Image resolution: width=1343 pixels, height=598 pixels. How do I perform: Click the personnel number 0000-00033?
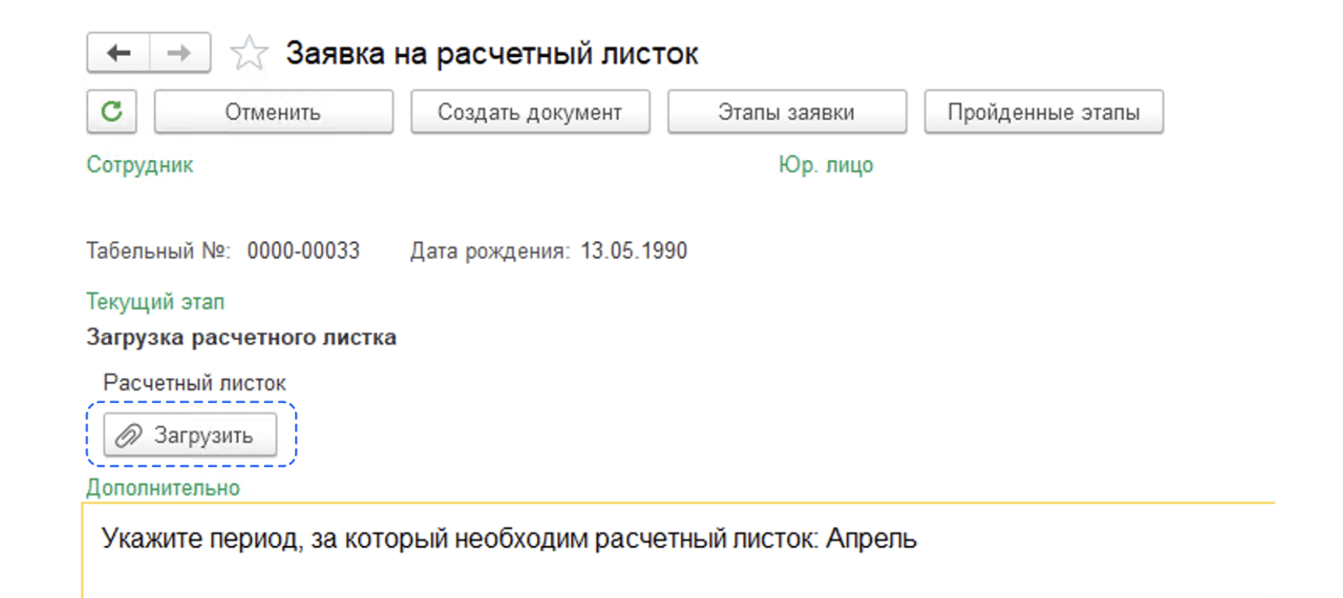[303, 250]
